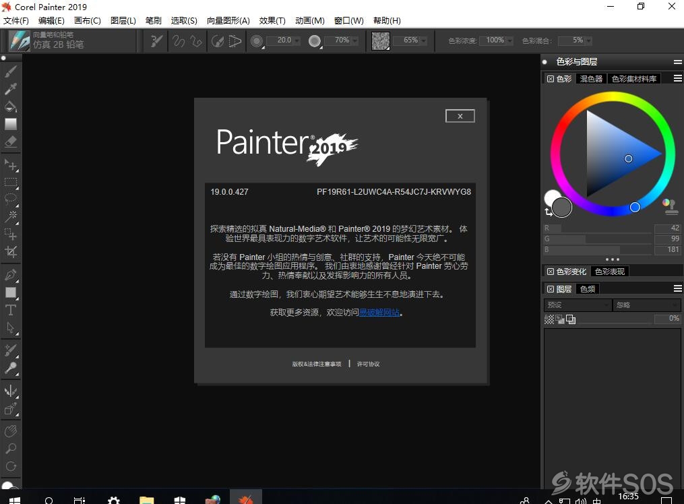Select the additional white color swatch
This screenshot has width=684, height=504.
(x=551, y=197)
